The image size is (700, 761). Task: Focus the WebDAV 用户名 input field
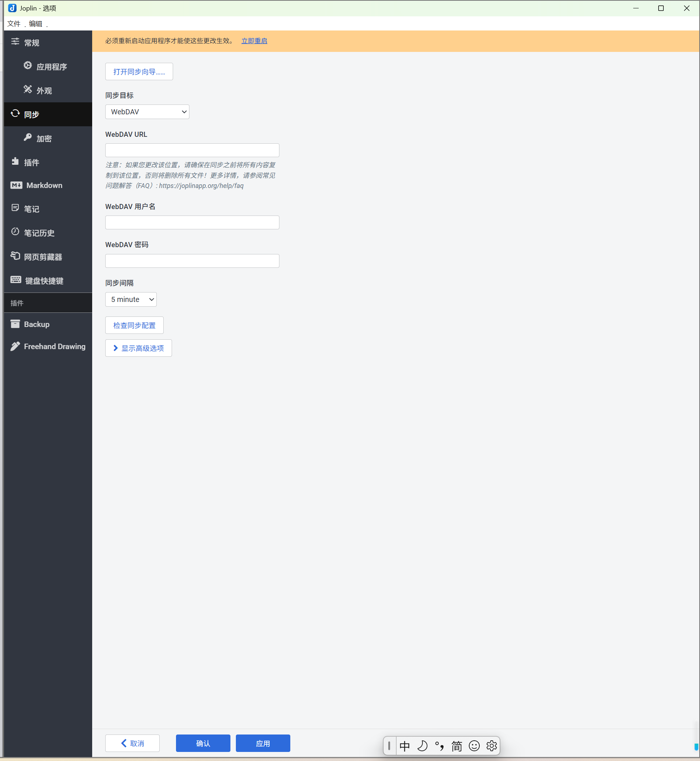[x=192, y=222]
